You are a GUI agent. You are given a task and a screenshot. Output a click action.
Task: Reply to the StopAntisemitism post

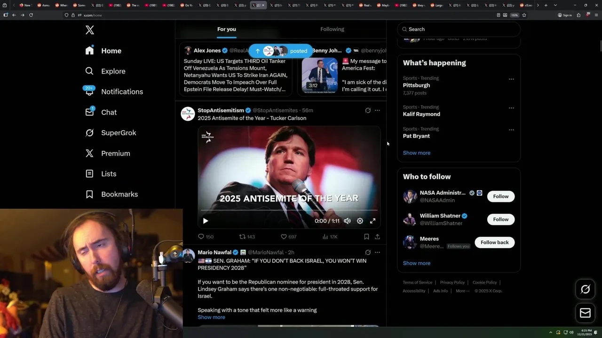click(206, 237)
